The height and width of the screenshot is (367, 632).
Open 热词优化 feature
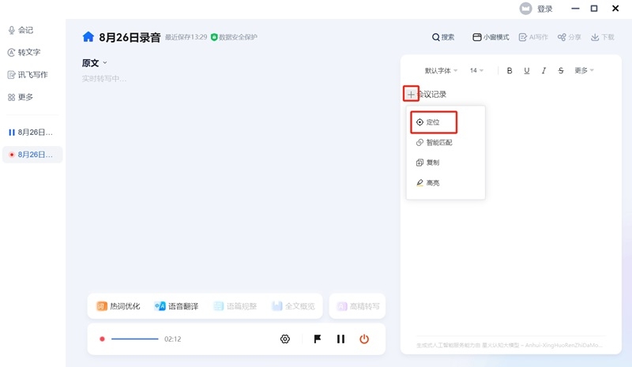118,306
